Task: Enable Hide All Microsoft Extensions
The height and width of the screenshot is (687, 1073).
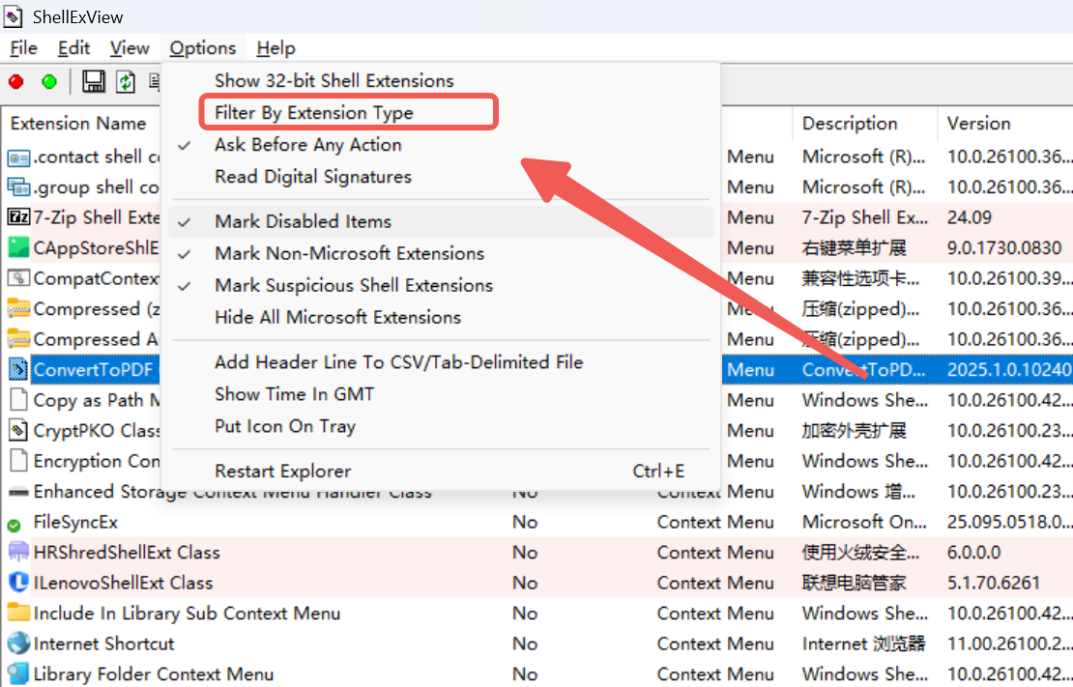Action: tap(441, 318)
